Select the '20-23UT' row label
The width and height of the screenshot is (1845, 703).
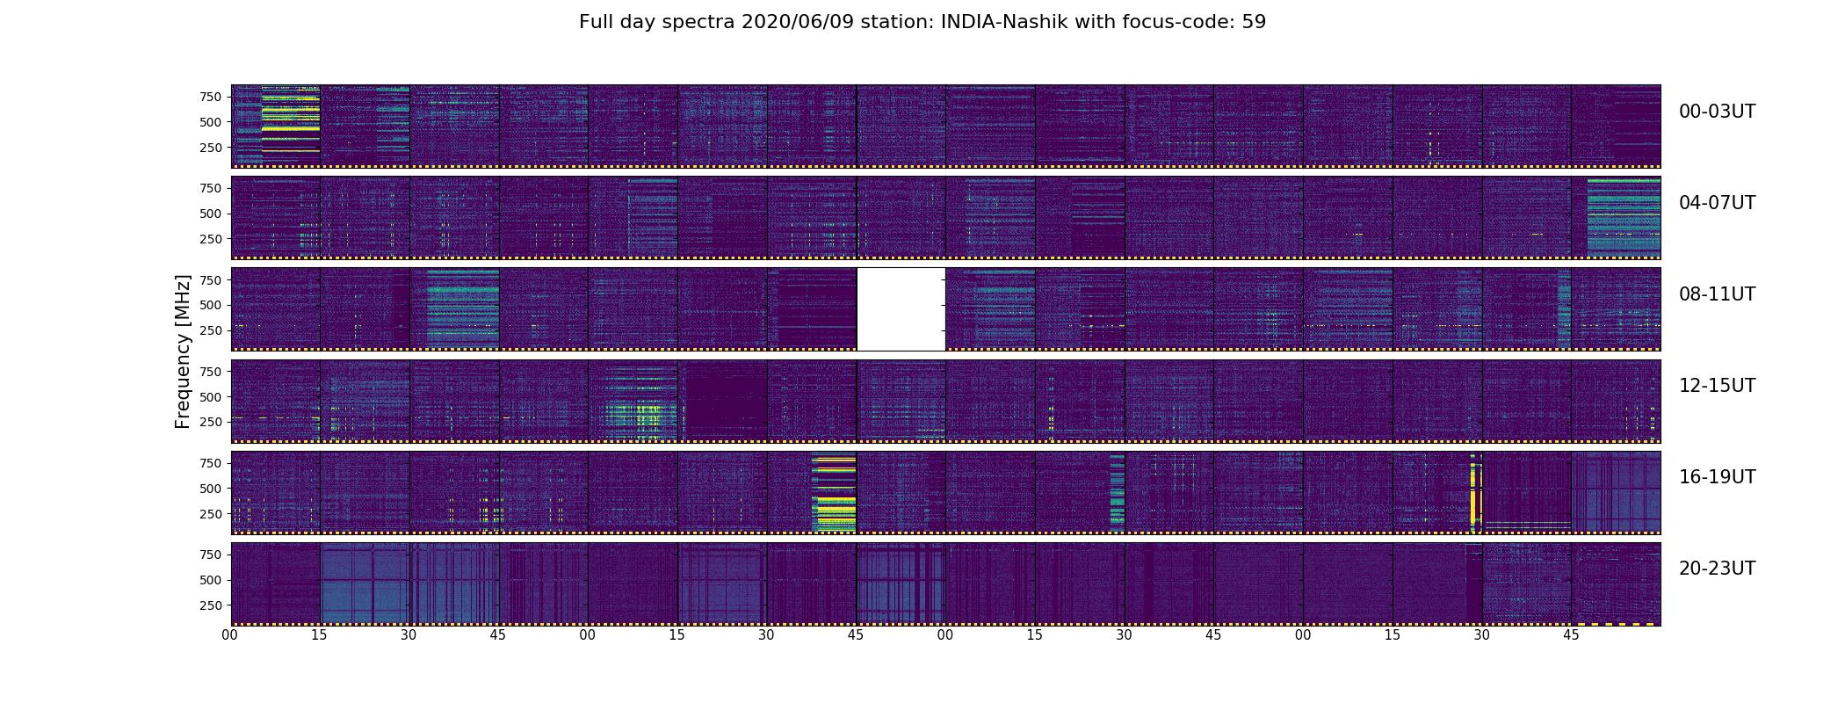pyautogui.click(x=1717, y=569)
